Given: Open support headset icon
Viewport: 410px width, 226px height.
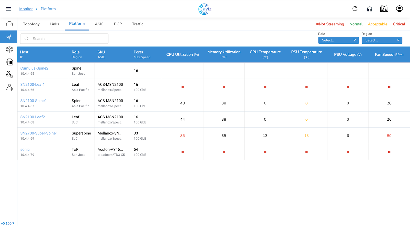Looking at the screenshot, I should point(370,9).
